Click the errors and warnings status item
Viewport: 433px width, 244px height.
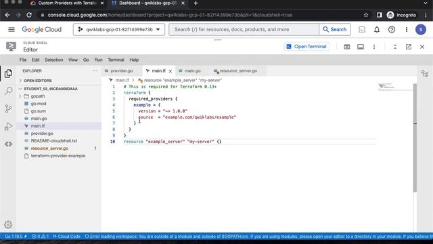[x=41, y=237]
